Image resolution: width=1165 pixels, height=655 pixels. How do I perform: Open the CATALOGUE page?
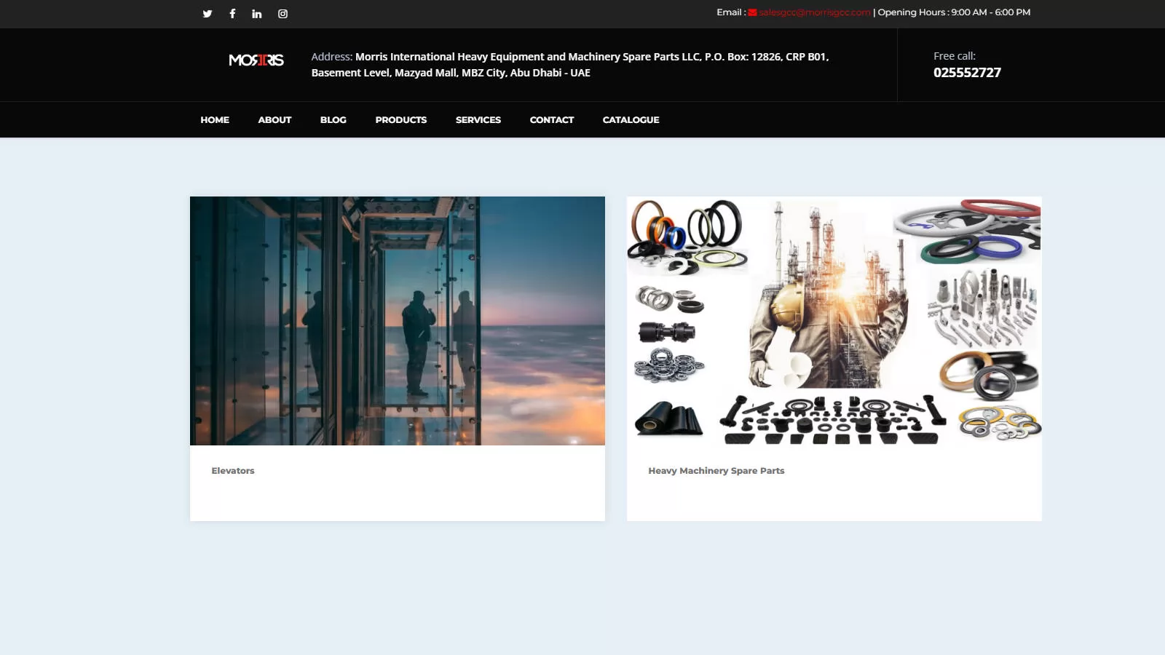coord(631,119)
